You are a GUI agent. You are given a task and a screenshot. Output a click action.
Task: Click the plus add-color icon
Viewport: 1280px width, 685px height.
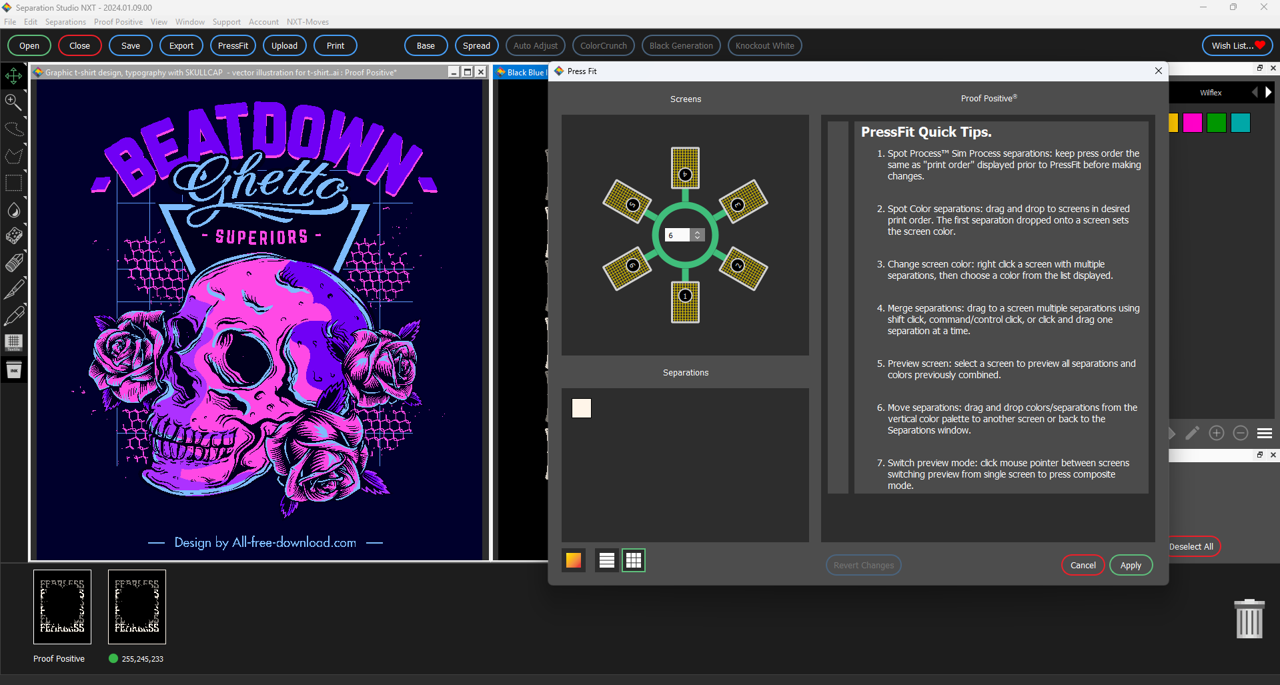click(1217, 433)
